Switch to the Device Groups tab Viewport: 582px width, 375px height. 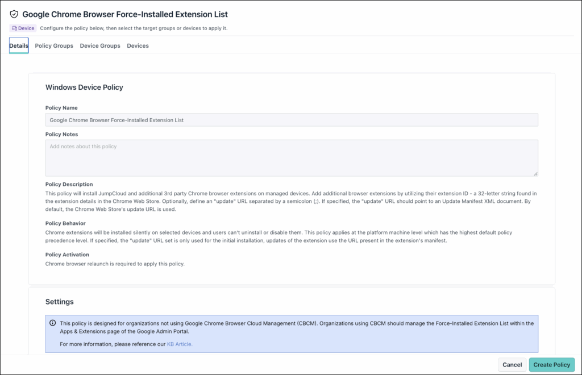click(100, 45)
